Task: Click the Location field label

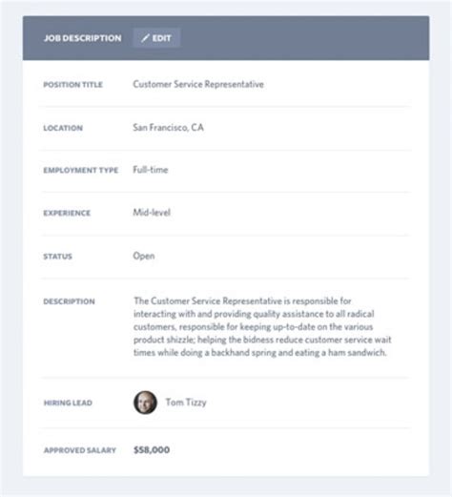Action: click(x=63, y=128)
